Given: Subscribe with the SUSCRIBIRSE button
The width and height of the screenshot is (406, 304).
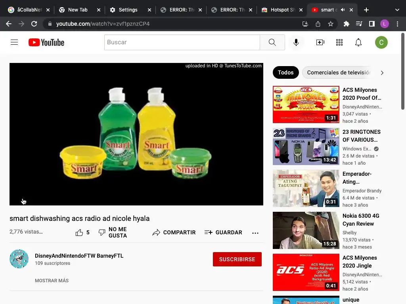Looking at the screenshot, I should tap(237, 259).
